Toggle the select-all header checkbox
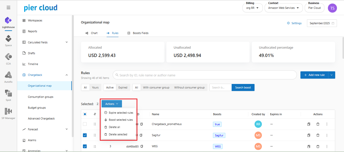The height and width of the screenshot is (152, 344). [x=85, y=114]
